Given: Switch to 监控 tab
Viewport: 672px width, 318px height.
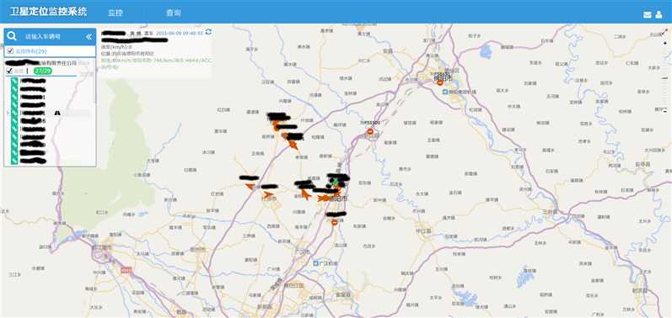Looking at the screenshot, I should point(116,13).
